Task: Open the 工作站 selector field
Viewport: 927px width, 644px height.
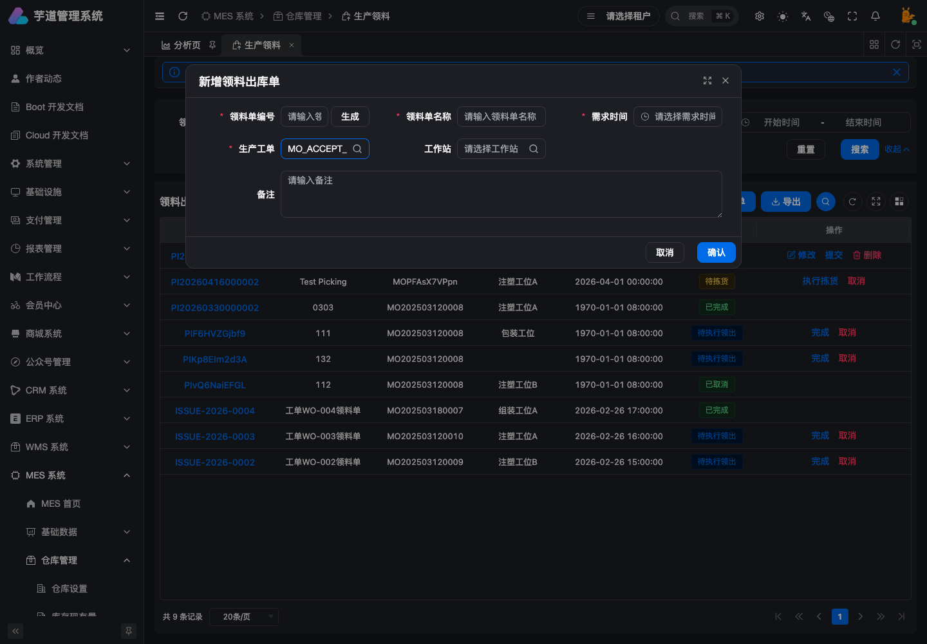Action: (x=501, y=149)
